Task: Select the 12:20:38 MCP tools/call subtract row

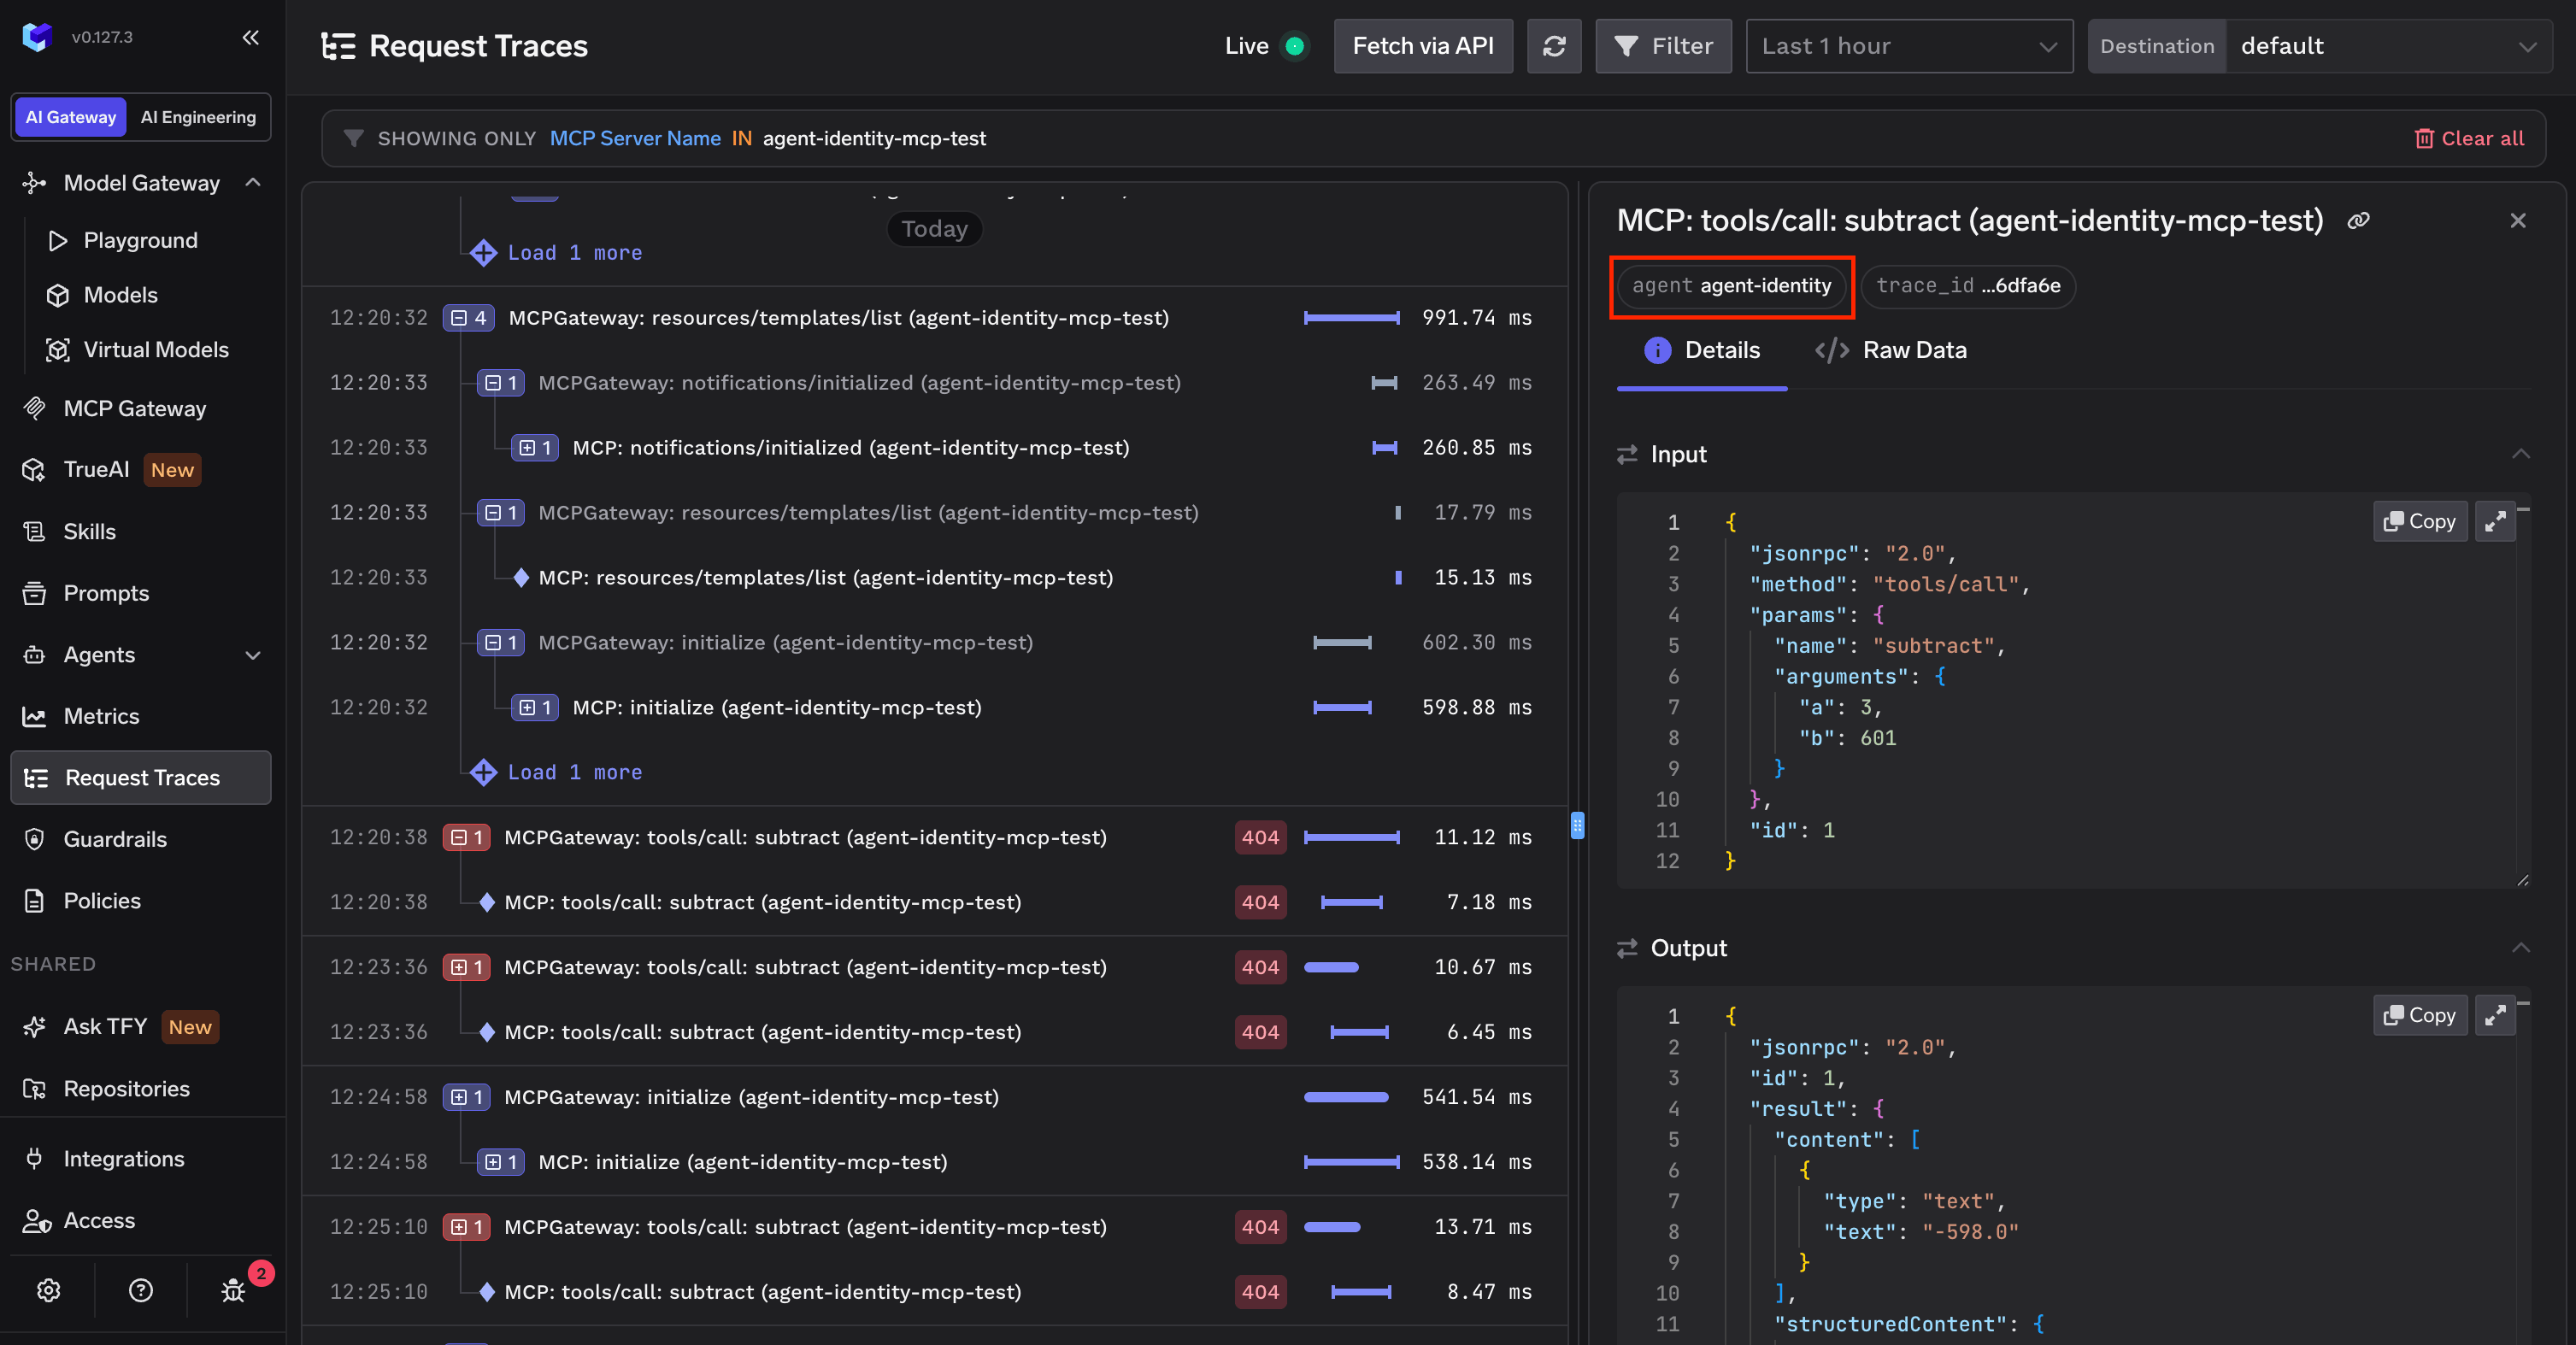Action: click(x=934, y=902)
